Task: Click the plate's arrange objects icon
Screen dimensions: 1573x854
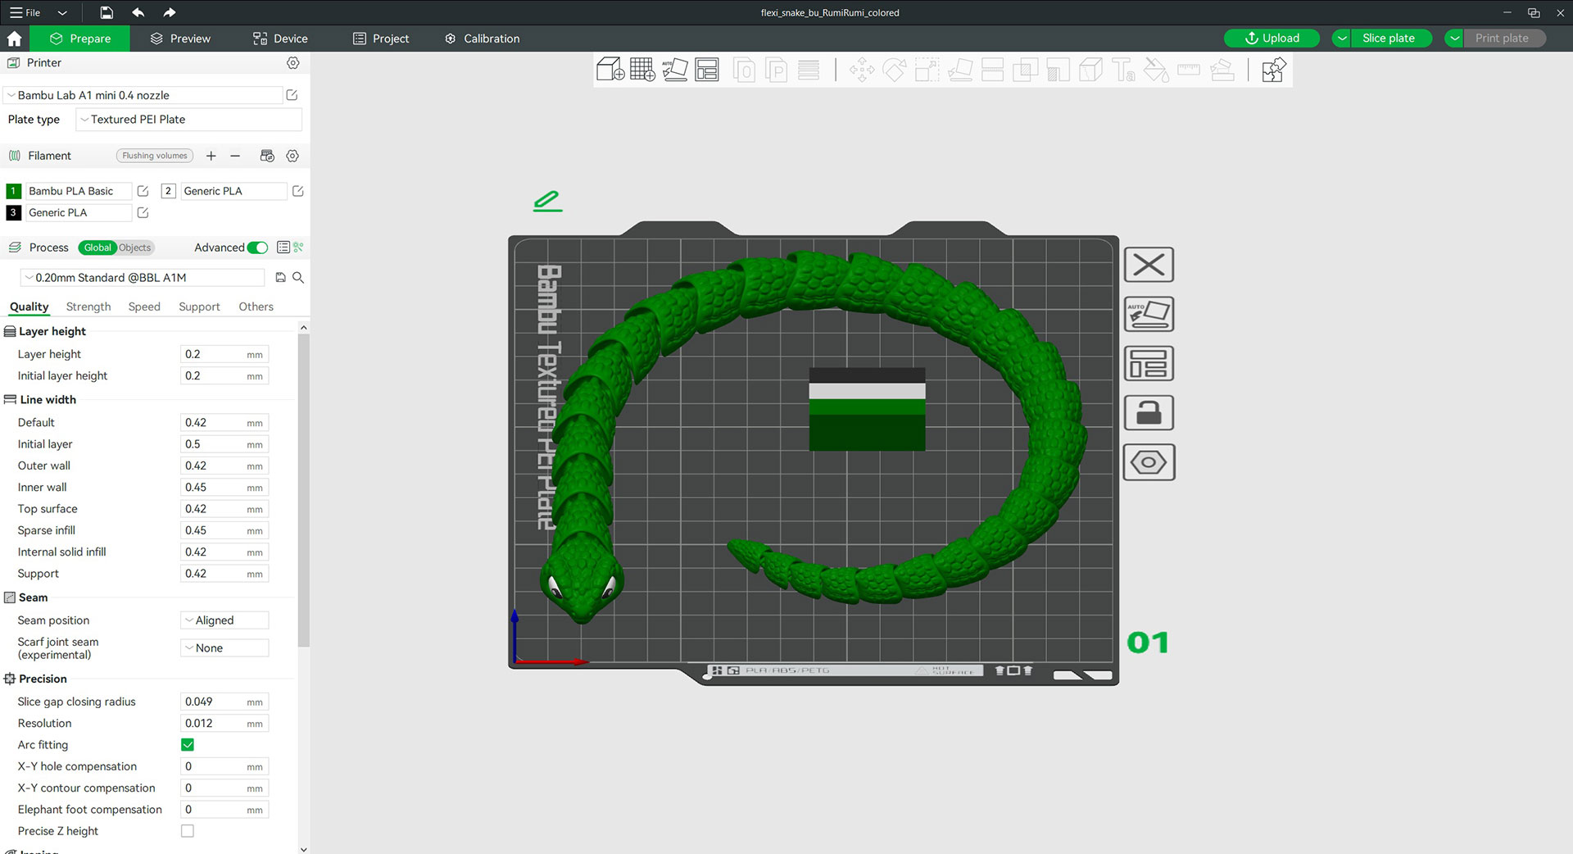Action: (x=1149, y=363)
